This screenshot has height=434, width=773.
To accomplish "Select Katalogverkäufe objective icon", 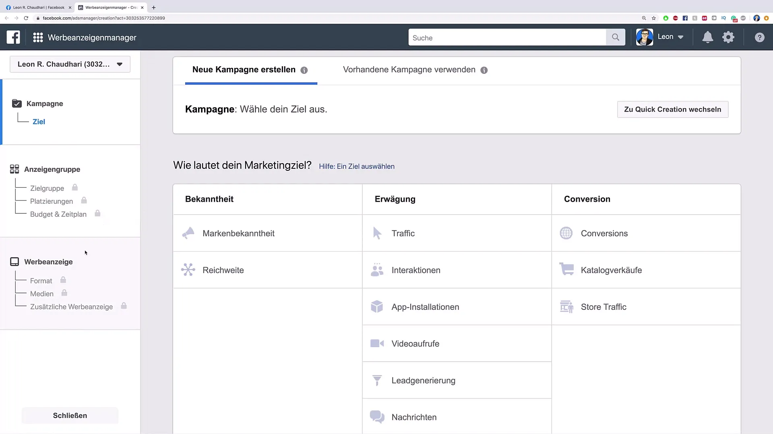I will (x=566, y=270).
